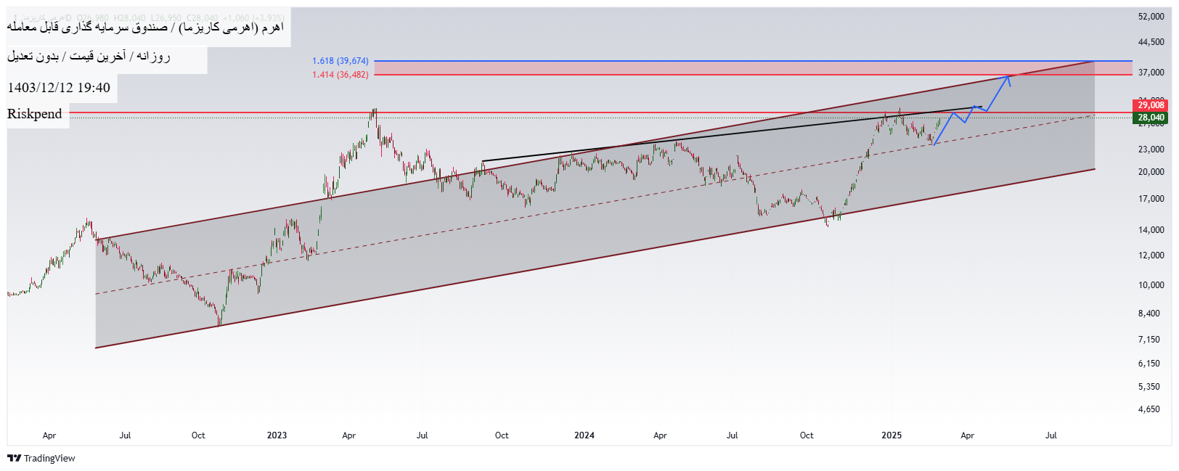The image size is (1179, 471).
Task: Click the 23,000 price axis label
Action: coord(1151,150)
